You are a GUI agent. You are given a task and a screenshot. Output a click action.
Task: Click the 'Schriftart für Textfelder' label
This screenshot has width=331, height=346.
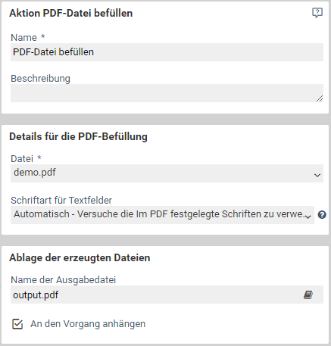(x=61, y=200)
